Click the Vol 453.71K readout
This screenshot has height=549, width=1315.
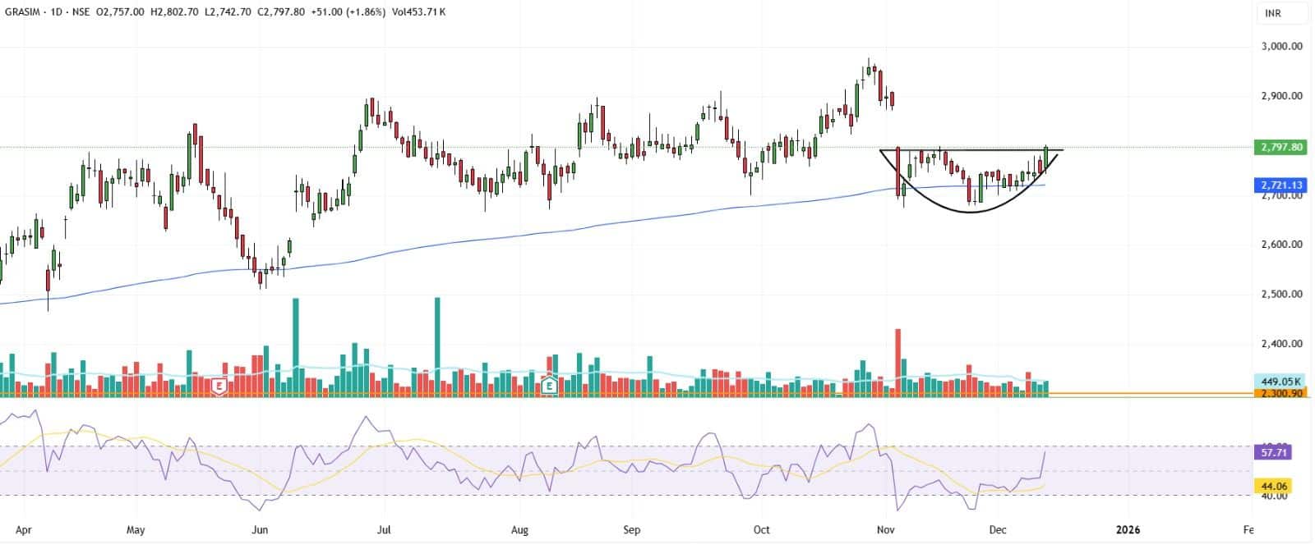tap(419, 12)
